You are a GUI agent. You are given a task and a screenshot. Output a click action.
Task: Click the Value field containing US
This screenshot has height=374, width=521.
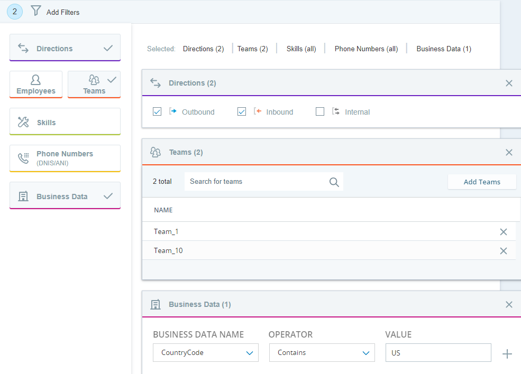438,353
